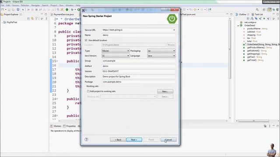Open the Packaging dropdown showing Jar
This screenshot has width=280, height=157.
(x=161, y=51)
